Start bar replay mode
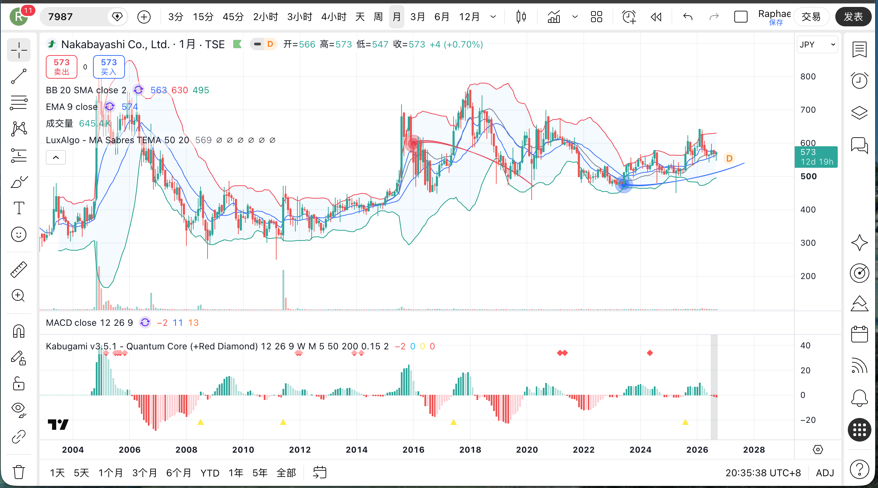This screenshot has height=488, width=878. click(x=656, y=17)
